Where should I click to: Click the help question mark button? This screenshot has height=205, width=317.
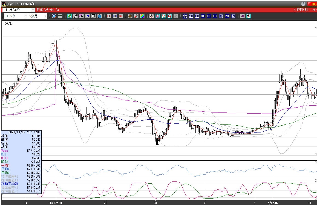coord(303,4)
